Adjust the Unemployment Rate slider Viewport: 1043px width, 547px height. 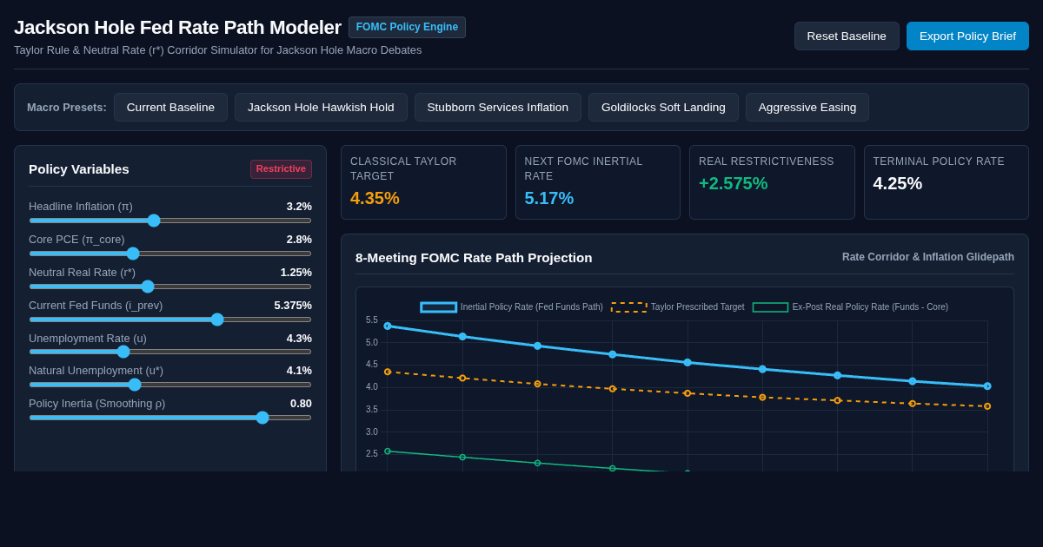[x=170, y=352]
